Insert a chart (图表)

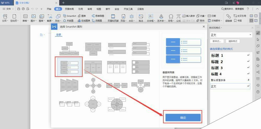[x=82, y=16]
